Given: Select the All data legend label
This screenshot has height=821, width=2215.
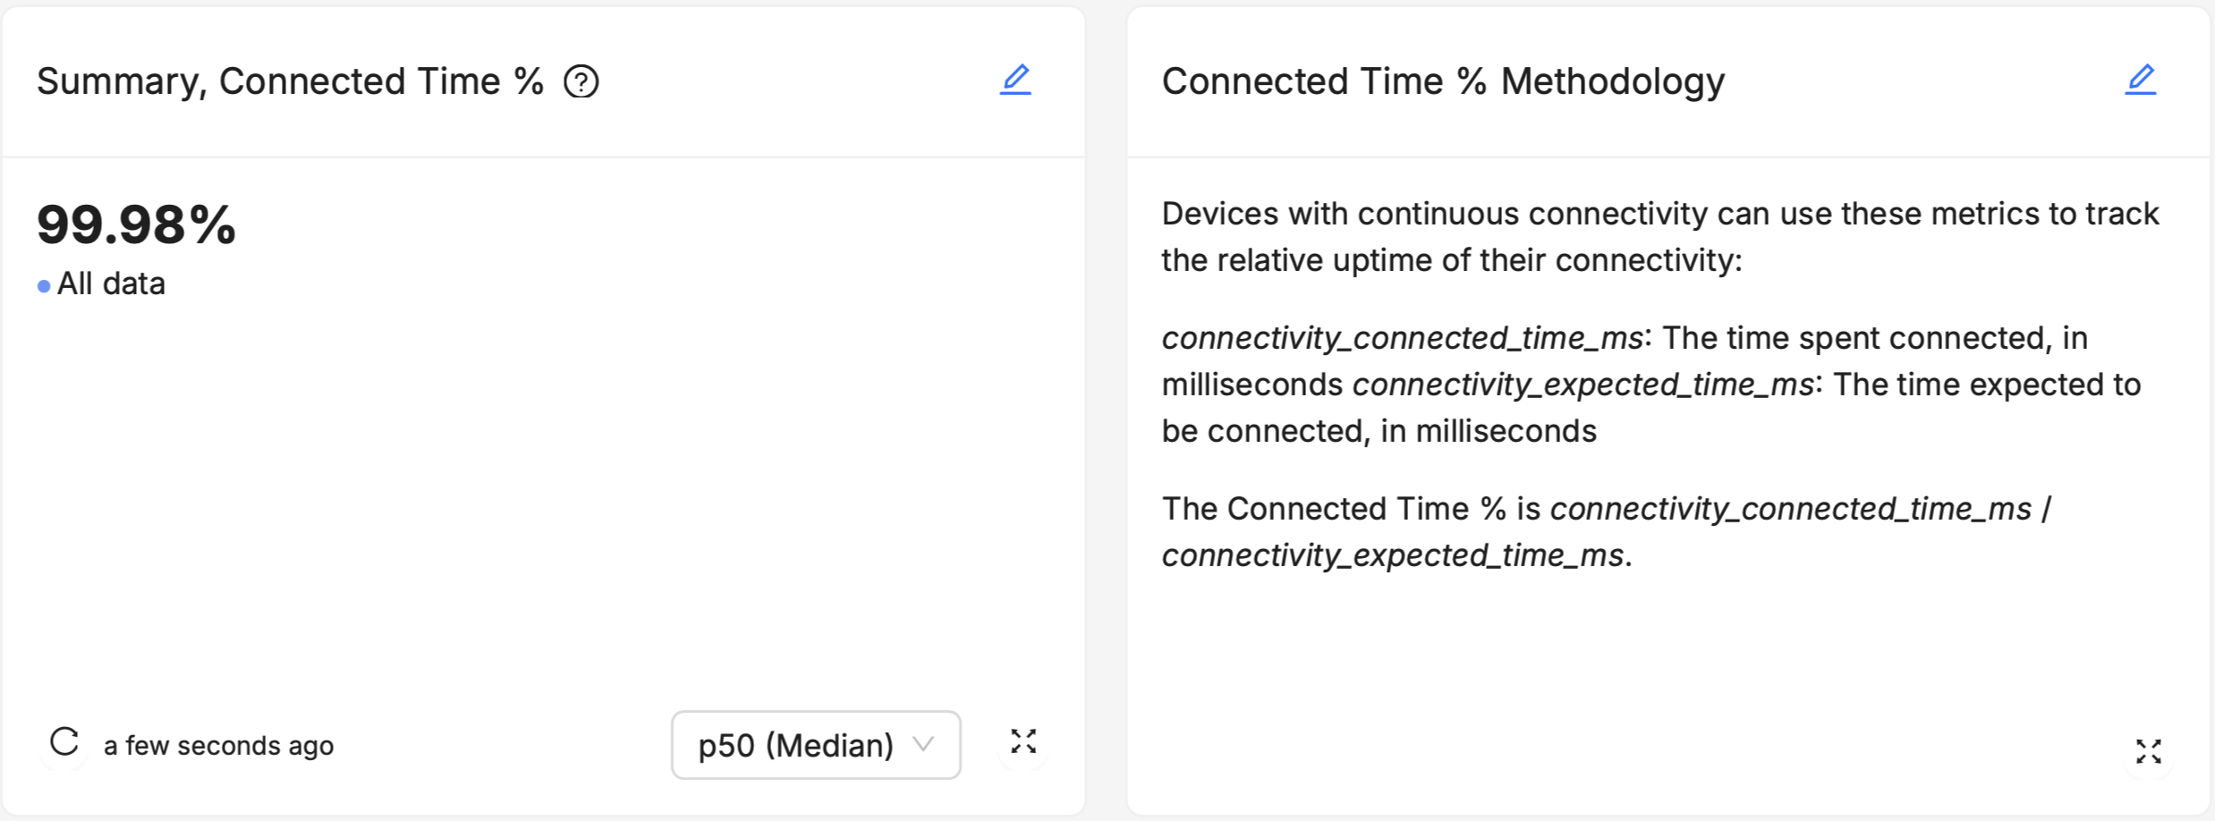Looking at the screenshot, I should [x=111, y=284].
